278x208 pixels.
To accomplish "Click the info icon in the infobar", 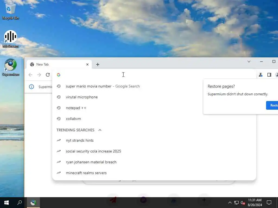I will 31,87.
